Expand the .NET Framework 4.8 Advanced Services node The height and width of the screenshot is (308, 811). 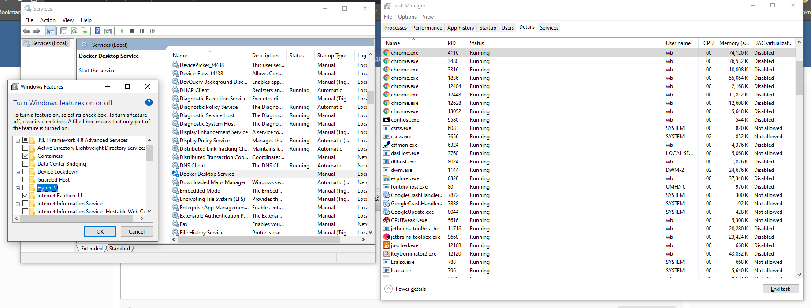pos(18,141)
